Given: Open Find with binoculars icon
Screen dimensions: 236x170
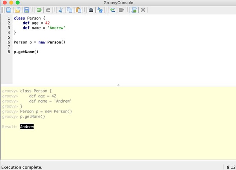Looking at the screenshot, I should coord(91,10).
